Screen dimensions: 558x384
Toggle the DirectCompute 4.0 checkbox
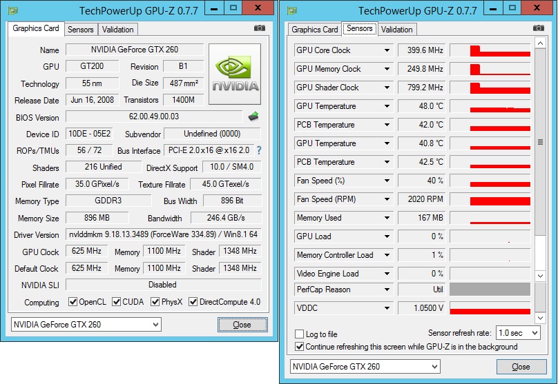(x=193, y=302)
